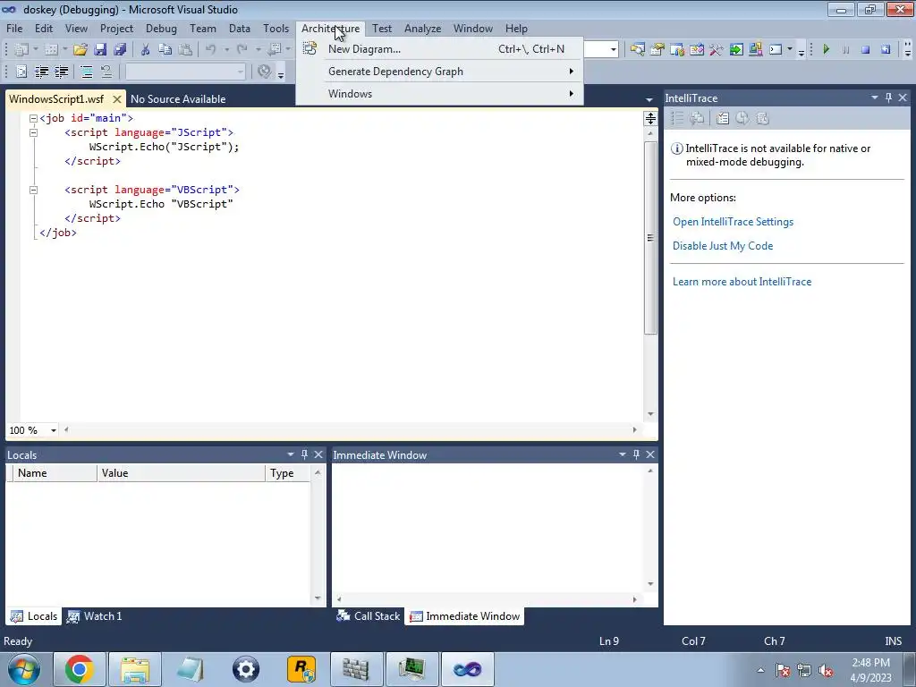Toggle auto-hide pin on Locals panel
The width and height of the screenshot is (916, 687).
pos(304,454)
